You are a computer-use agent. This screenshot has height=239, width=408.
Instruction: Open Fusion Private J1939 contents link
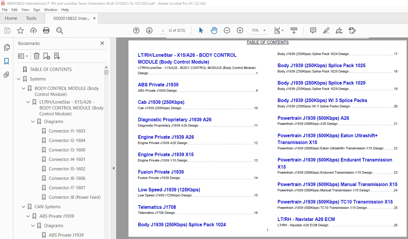tap(161, 172)
